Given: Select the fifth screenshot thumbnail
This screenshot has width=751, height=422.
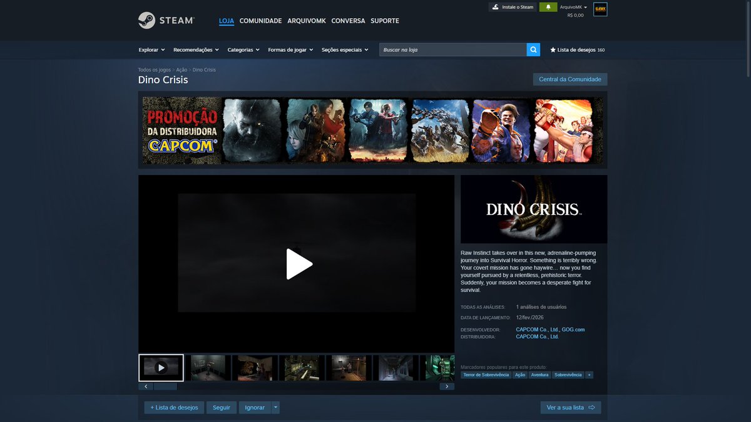Looking at the screenshot, I should point(349,368).
